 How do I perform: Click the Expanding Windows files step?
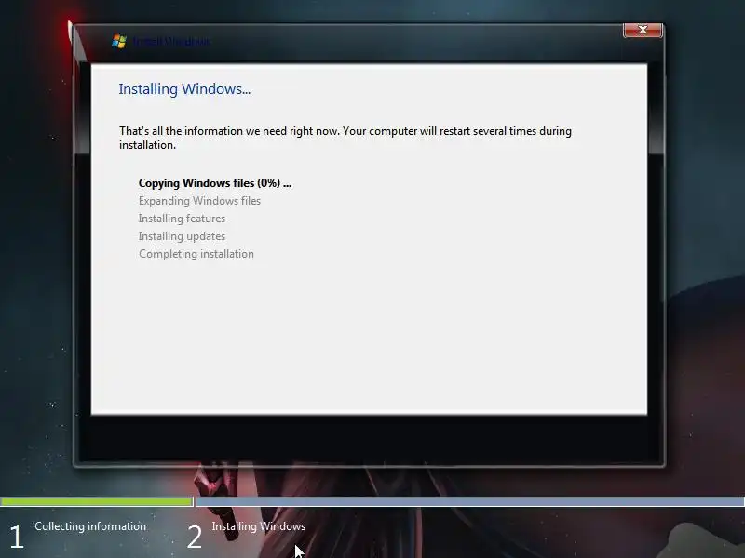pos(199,201)
